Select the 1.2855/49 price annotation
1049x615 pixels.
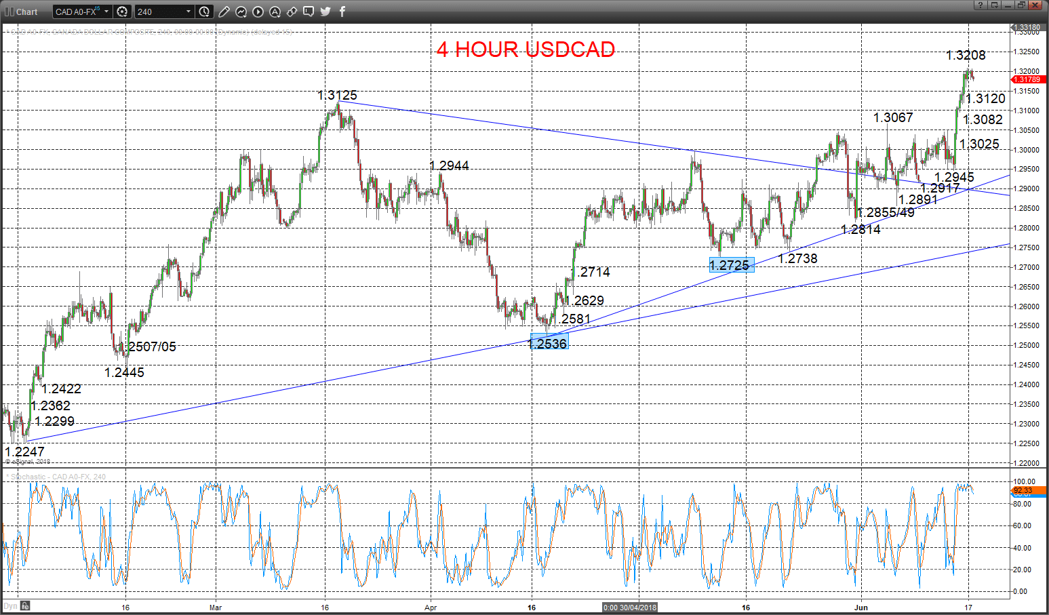[886, 212]
